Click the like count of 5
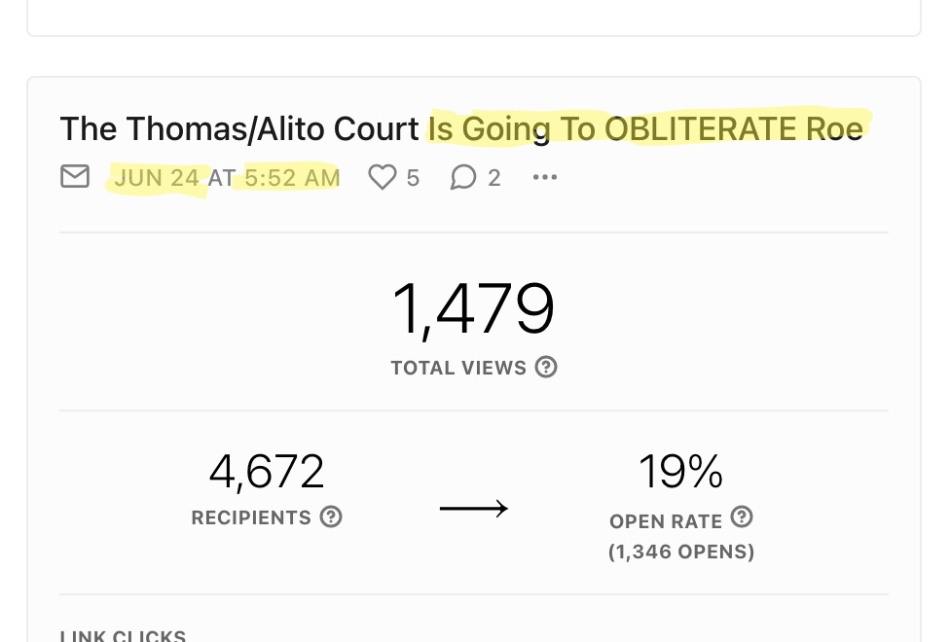This screenshot has height=642, width=950. click(413, 178)
